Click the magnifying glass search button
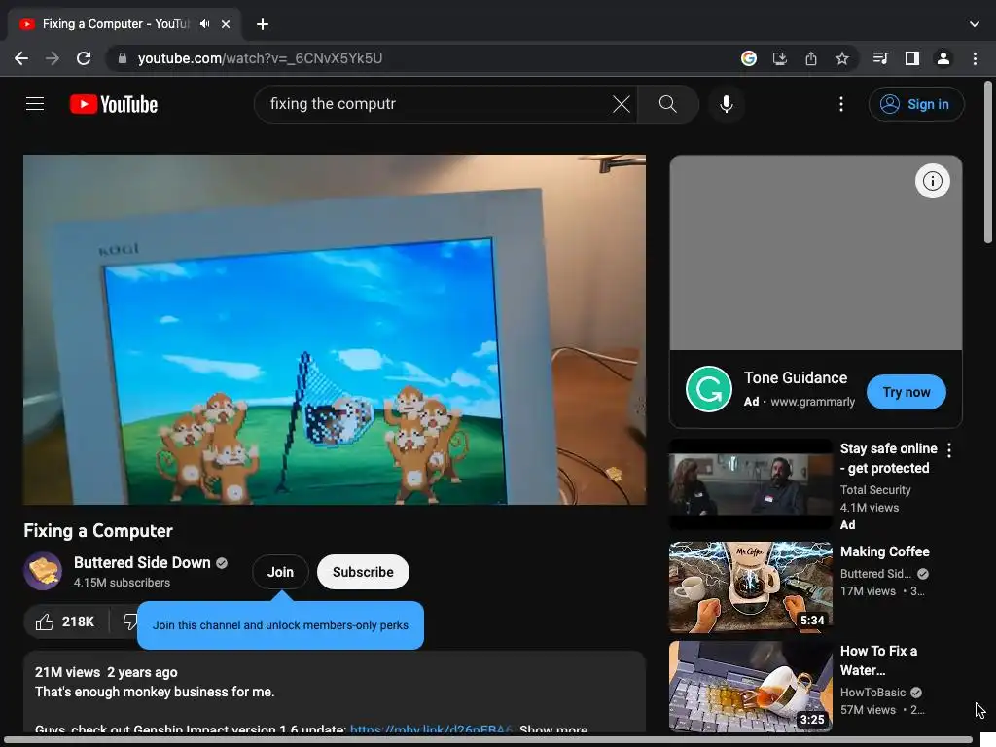 click(x=667, y=103)
